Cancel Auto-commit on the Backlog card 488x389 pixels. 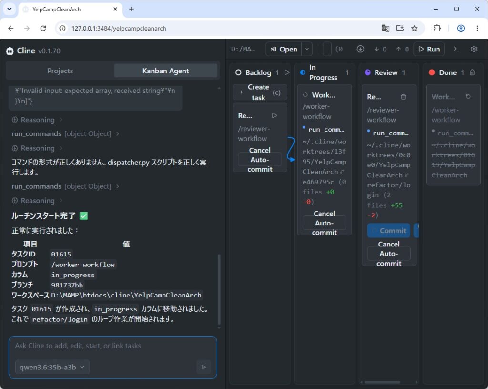pyautogui.click(x=260, y=160)
